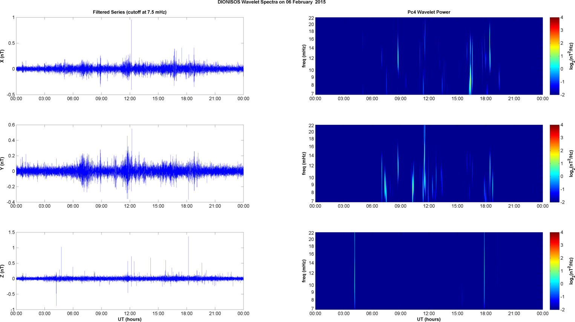Click the colorbar beside the Z wavelet spectrum

tap(554, 271)
